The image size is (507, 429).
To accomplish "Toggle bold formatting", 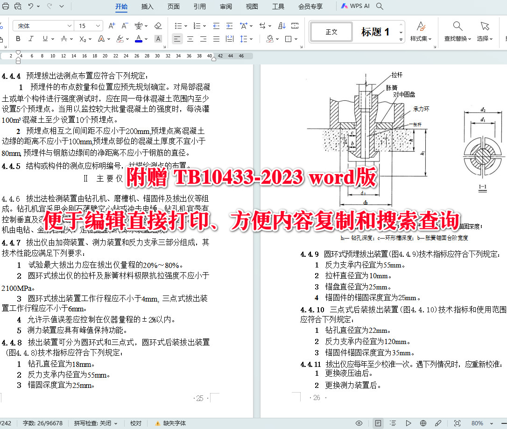I will 18,39.
